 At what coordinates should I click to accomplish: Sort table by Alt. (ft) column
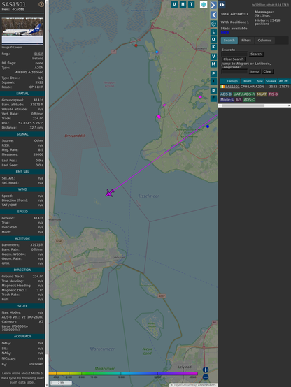(x=283, y=81)
